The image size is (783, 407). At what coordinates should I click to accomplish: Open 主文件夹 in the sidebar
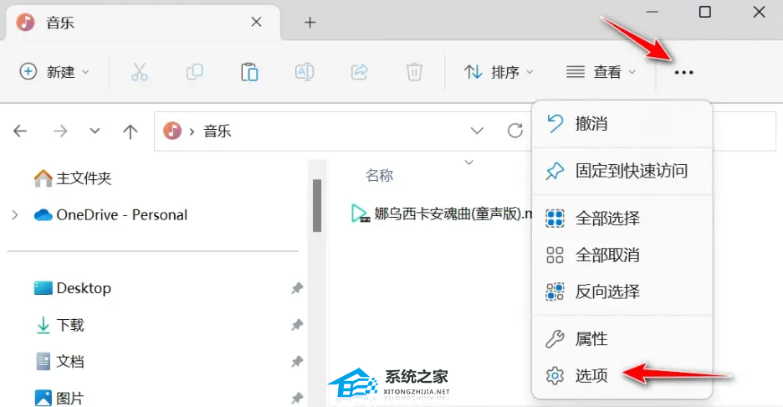tap(73, 178)
